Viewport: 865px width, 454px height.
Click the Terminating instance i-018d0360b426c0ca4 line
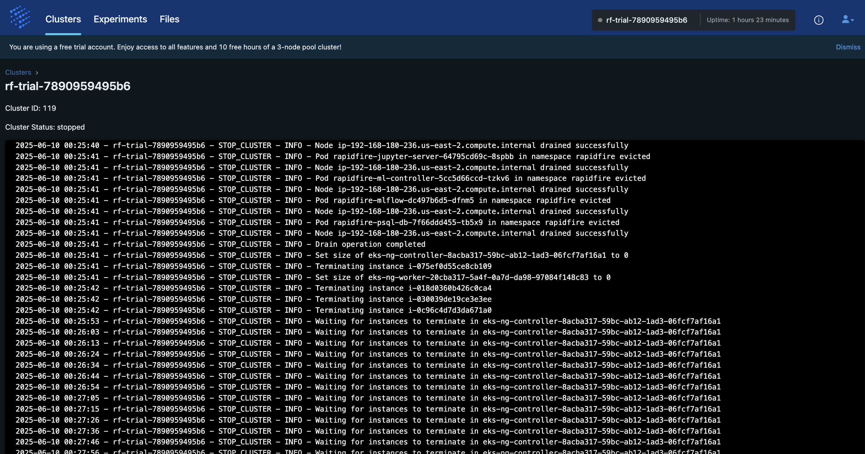point(254,288)
